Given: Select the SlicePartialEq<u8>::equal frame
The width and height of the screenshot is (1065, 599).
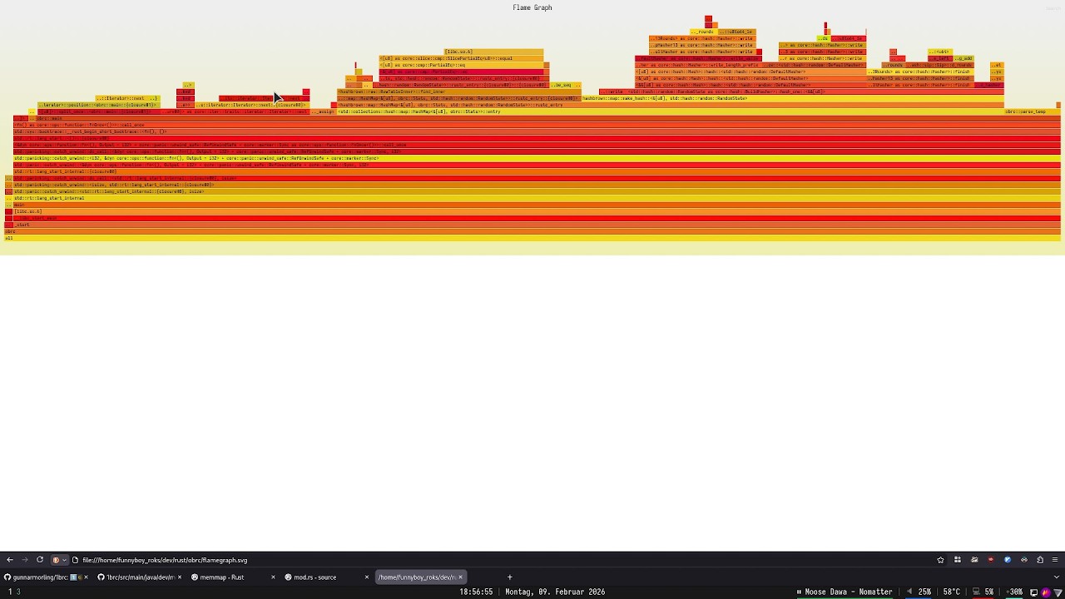Looking at the screenshot, I should click(x=461, y=58).
